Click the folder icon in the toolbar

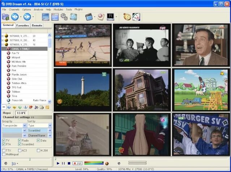[5, 17]
